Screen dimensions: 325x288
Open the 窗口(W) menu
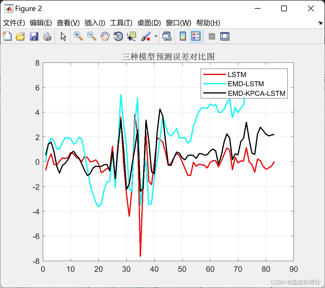point(178,23)
